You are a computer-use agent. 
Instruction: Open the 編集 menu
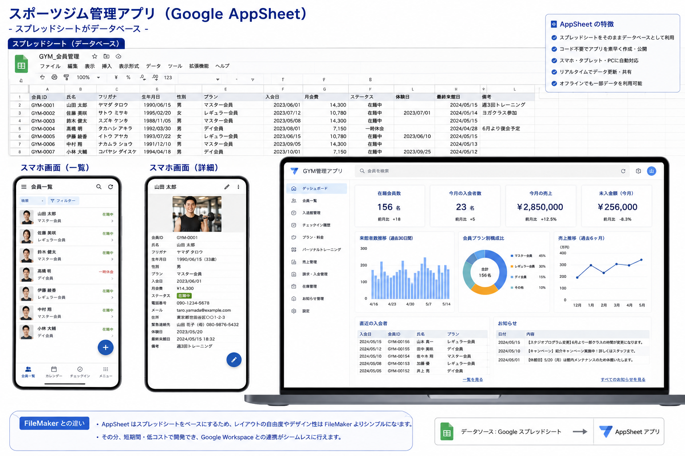pyautogui.click(x=73, y=66)
